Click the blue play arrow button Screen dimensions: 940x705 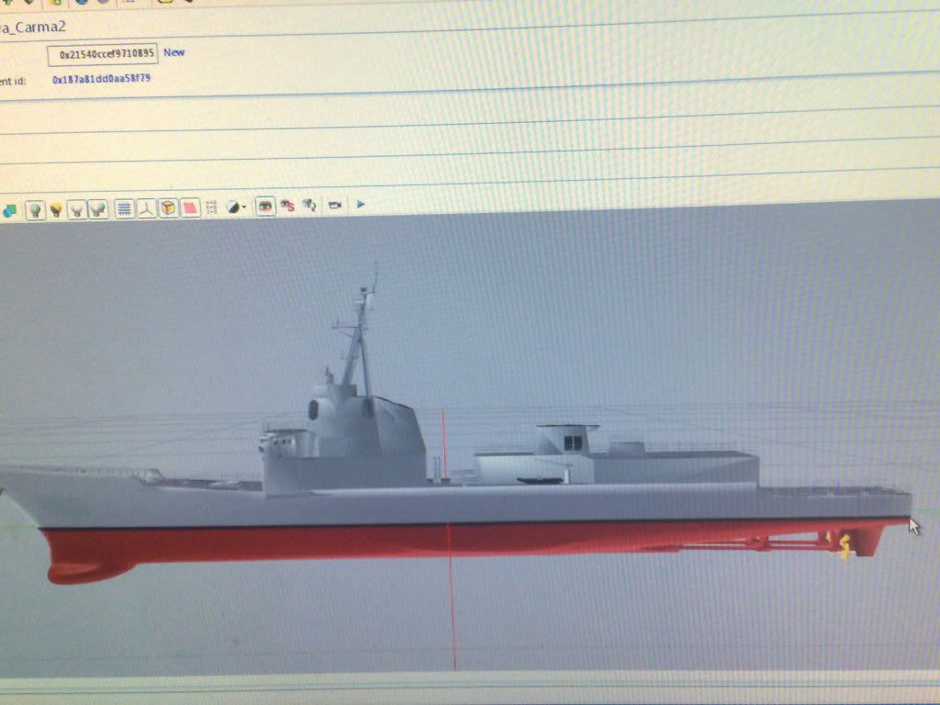click(360, 205)
